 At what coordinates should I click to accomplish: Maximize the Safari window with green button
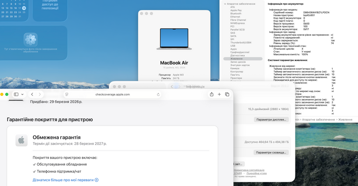pos(7,94)
